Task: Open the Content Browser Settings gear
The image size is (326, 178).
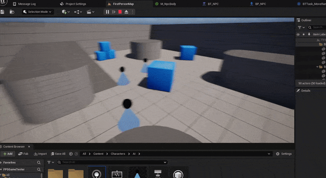Action: coord(284,154)
